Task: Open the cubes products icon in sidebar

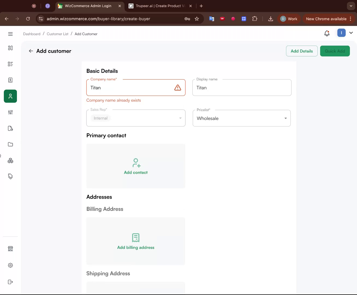Action: coord(10,161)
